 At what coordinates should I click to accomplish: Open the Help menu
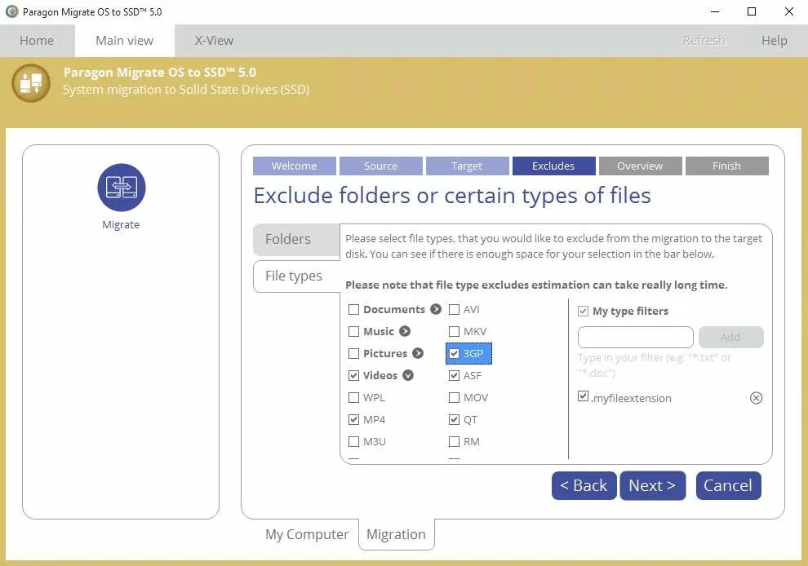click(x=774, y=41)
